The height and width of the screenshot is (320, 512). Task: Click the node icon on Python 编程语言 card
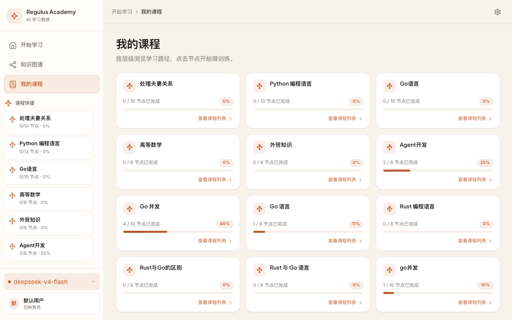click(259, 86)
